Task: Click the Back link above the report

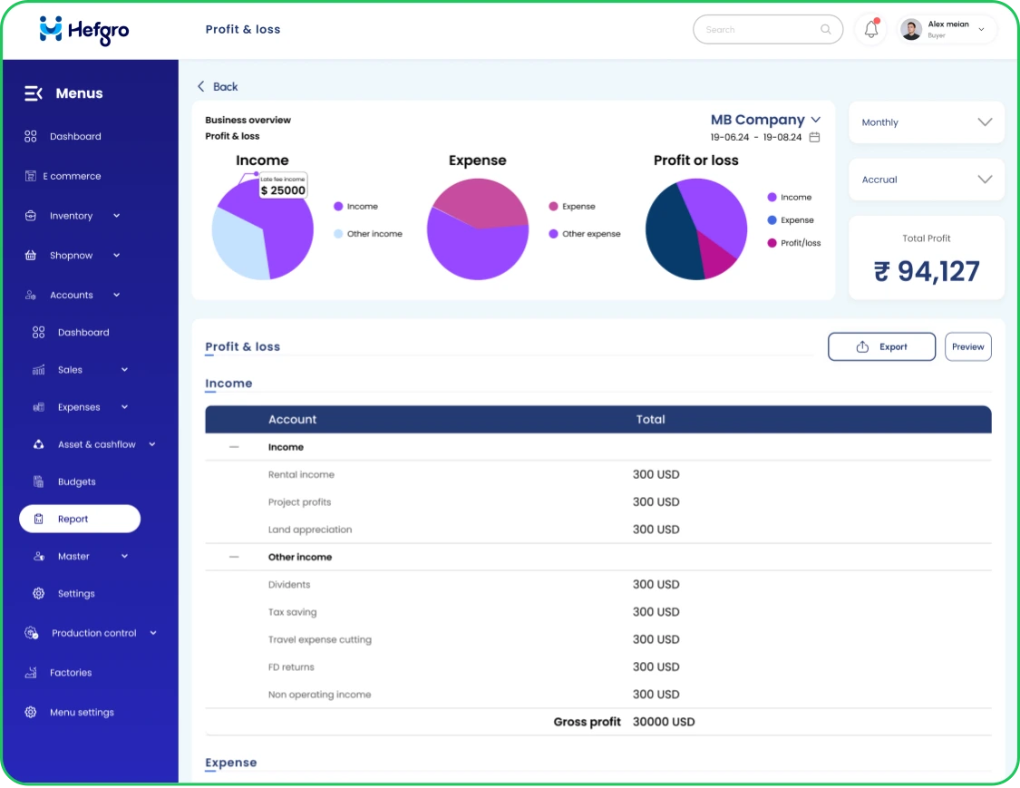Action: click(218, 86)
